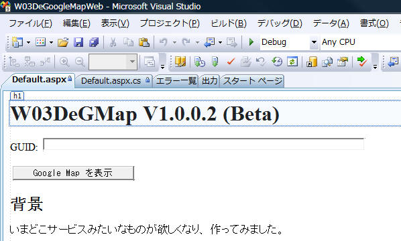Click the h1 element tag label

click(x=17, y=96)
